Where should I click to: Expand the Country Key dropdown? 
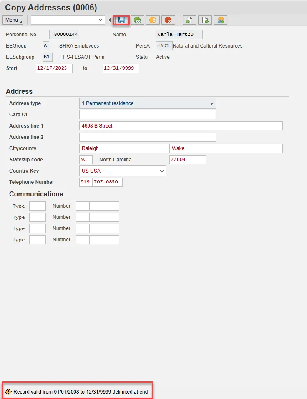pos(162,171)
